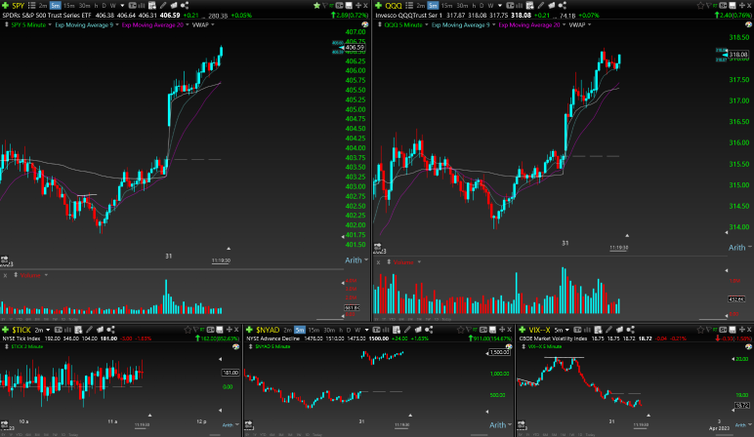Open the drawing pencil tool on VIX--X chart
Image resolution: width=754 pixels, height=437 pixels.
(608, 330)
